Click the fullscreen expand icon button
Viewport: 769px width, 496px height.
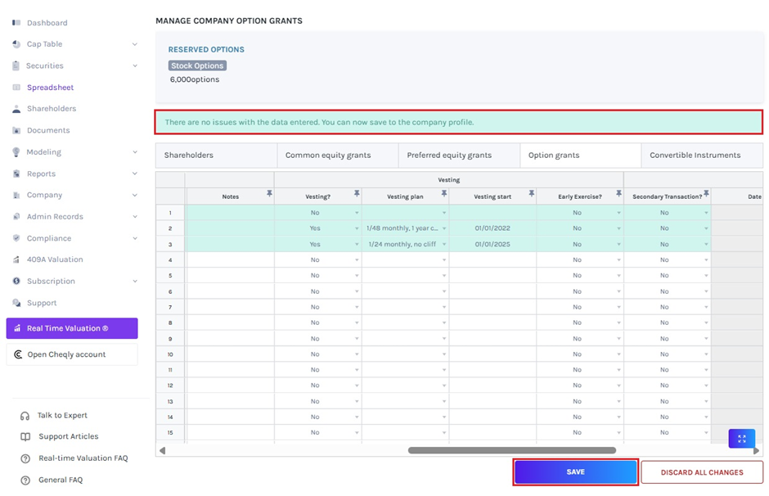pos(741,439)
